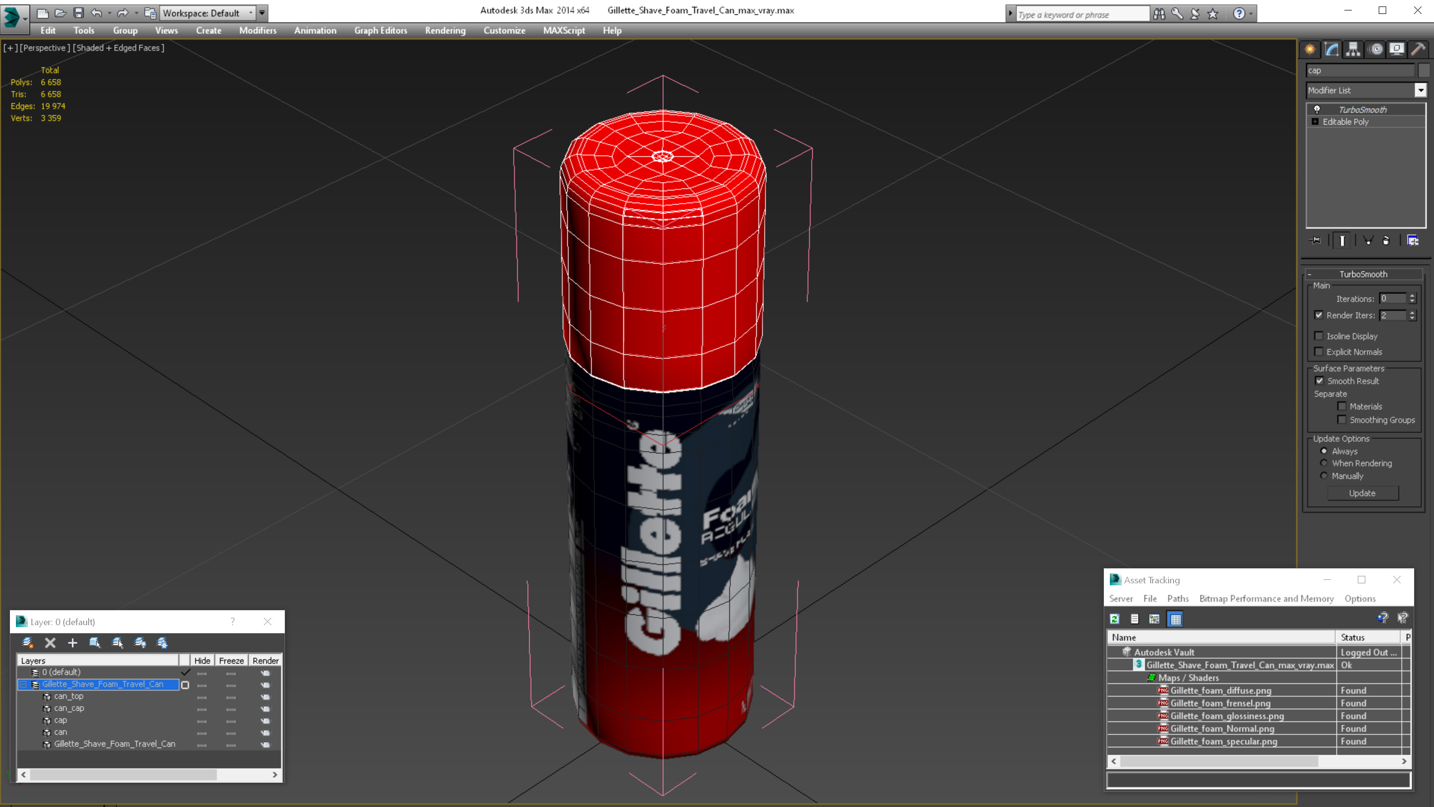Image resolution: width=1434 pixels, height=807 pixels.
Task: Click the Save File icon in title bar
Action: coord(79,13)
